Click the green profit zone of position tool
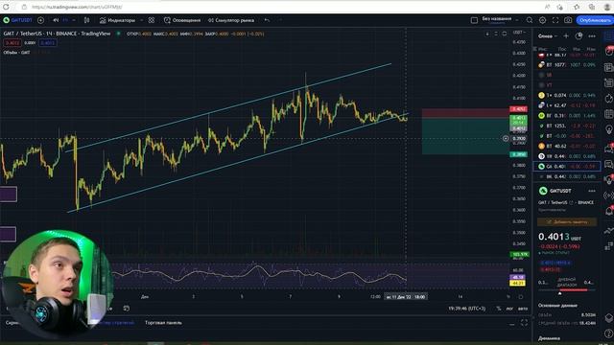This screenshot has height=345, width=614. [465, 136]
